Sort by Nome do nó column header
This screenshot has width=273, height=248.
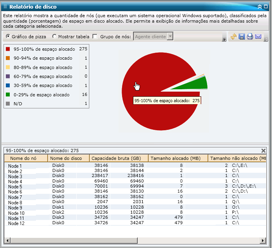[26, 158]
